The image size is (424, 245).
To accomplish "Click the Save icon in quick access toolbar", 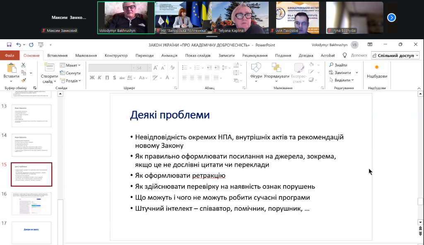I will click(9, 45).
